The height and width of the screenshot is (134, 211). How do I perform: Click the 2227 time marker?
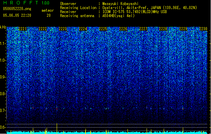(x=143, y=29)
